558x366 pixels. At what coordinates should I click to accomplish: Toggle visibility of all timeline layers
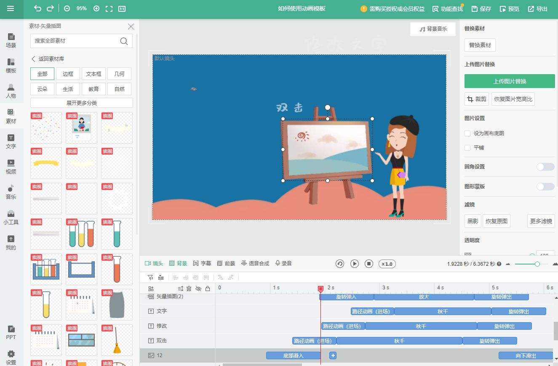[198, 289]
